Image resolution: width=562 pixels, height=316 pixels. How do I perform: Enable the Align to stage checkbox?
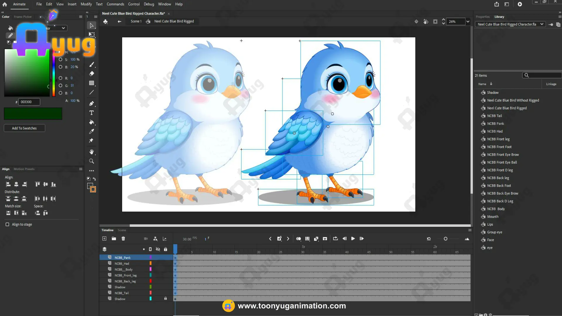7,224
